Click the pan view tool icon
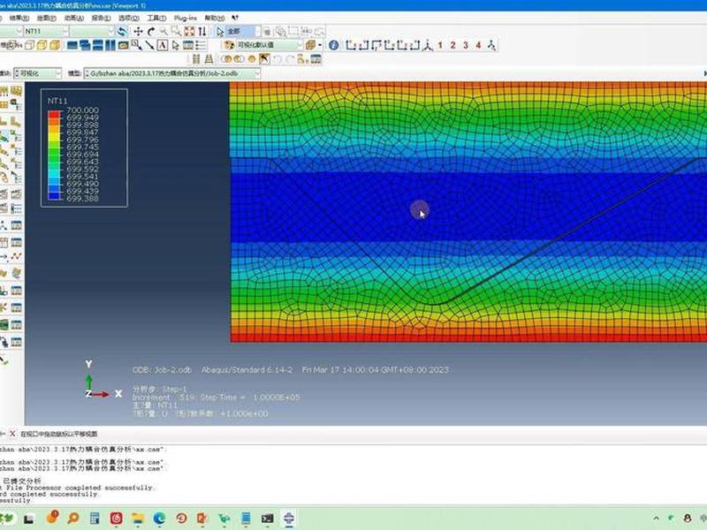 point(138,31)
